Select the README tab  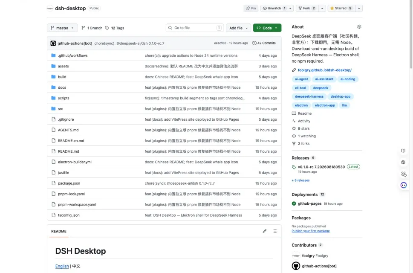click(x=59, y=231)
